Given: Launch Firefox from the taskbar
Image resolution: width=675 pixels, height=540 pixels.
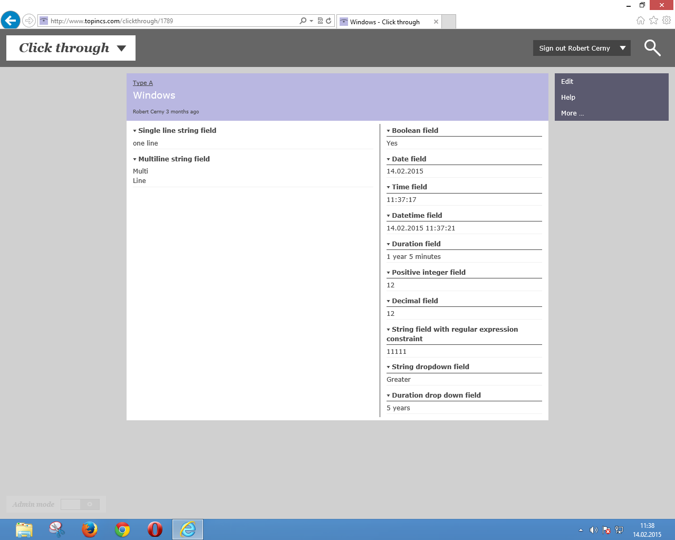Looking at the screenshot, I should pos(90,529).
